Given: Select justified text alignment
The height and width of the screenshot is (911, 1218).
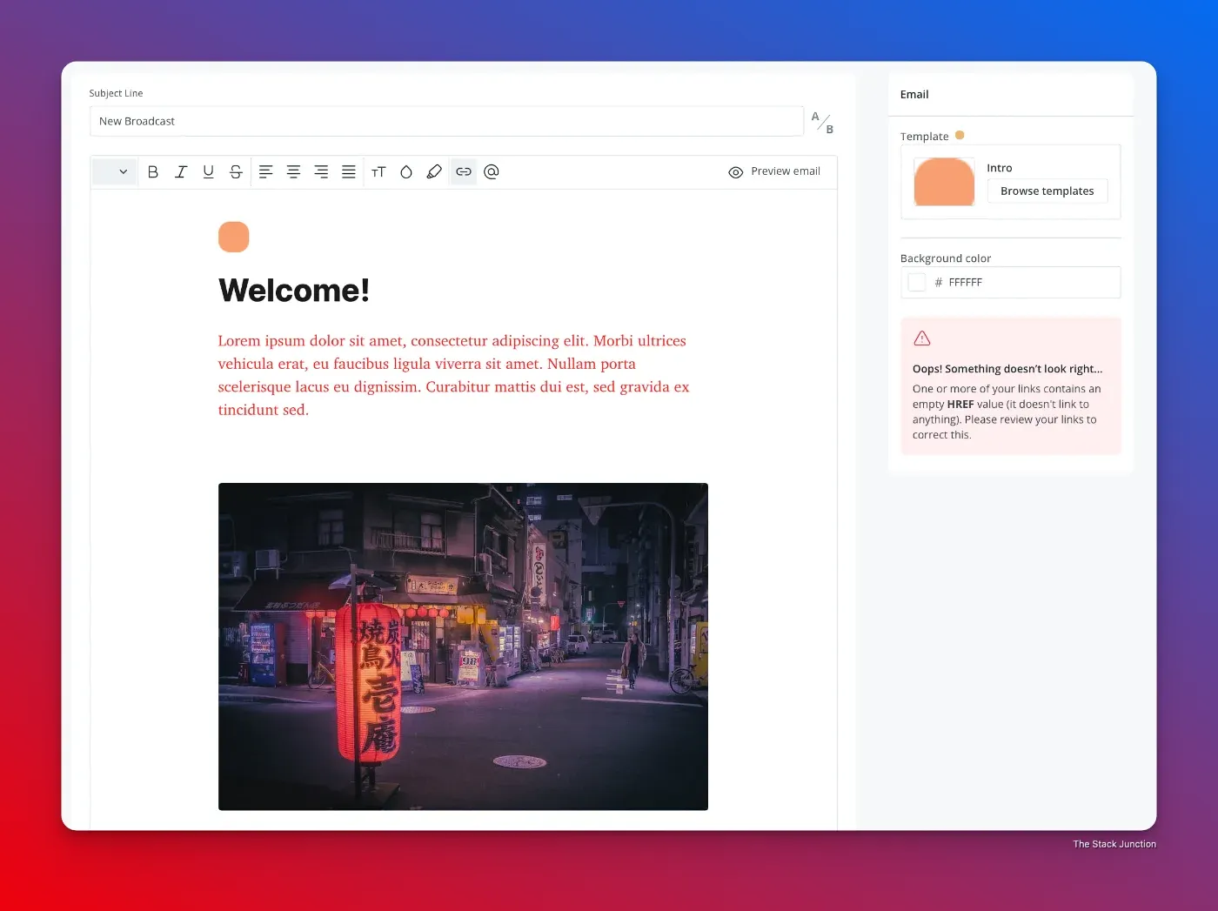Looking at the screenshot, I should point(349,171).
